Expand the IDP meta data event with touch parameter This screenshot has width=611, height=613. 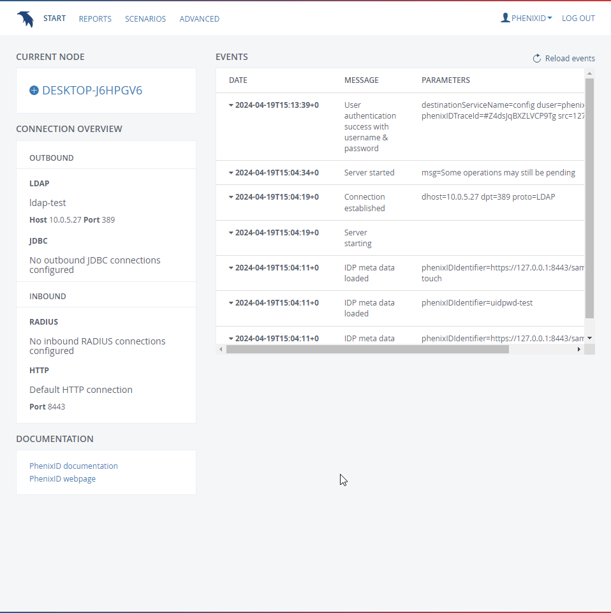coord(231,268)
